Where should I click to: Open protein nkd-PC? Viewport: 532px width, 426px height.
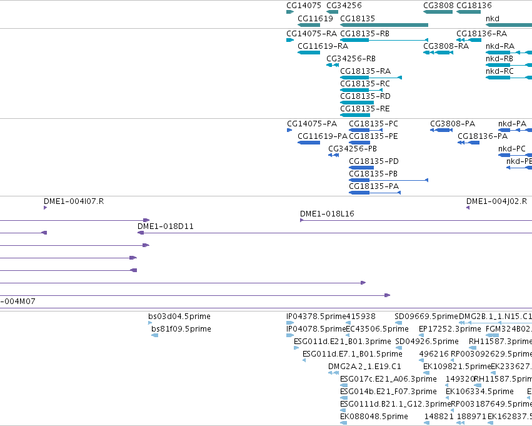(x=511, y=149)
